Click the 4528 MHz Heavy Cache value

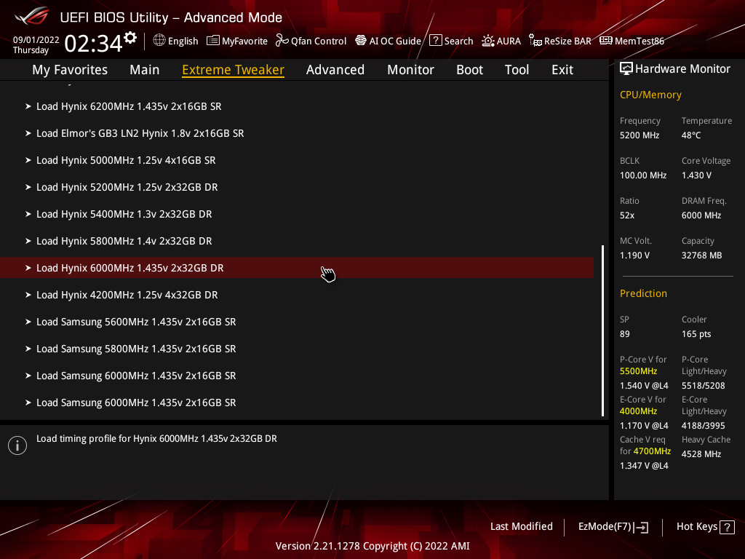click(x=701, y=454)
